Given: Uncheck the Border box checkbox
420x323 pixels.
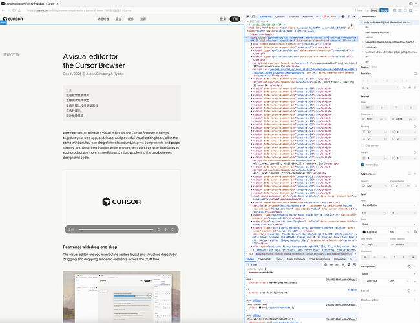Looking at the screenshot, I should coord(362,165).
